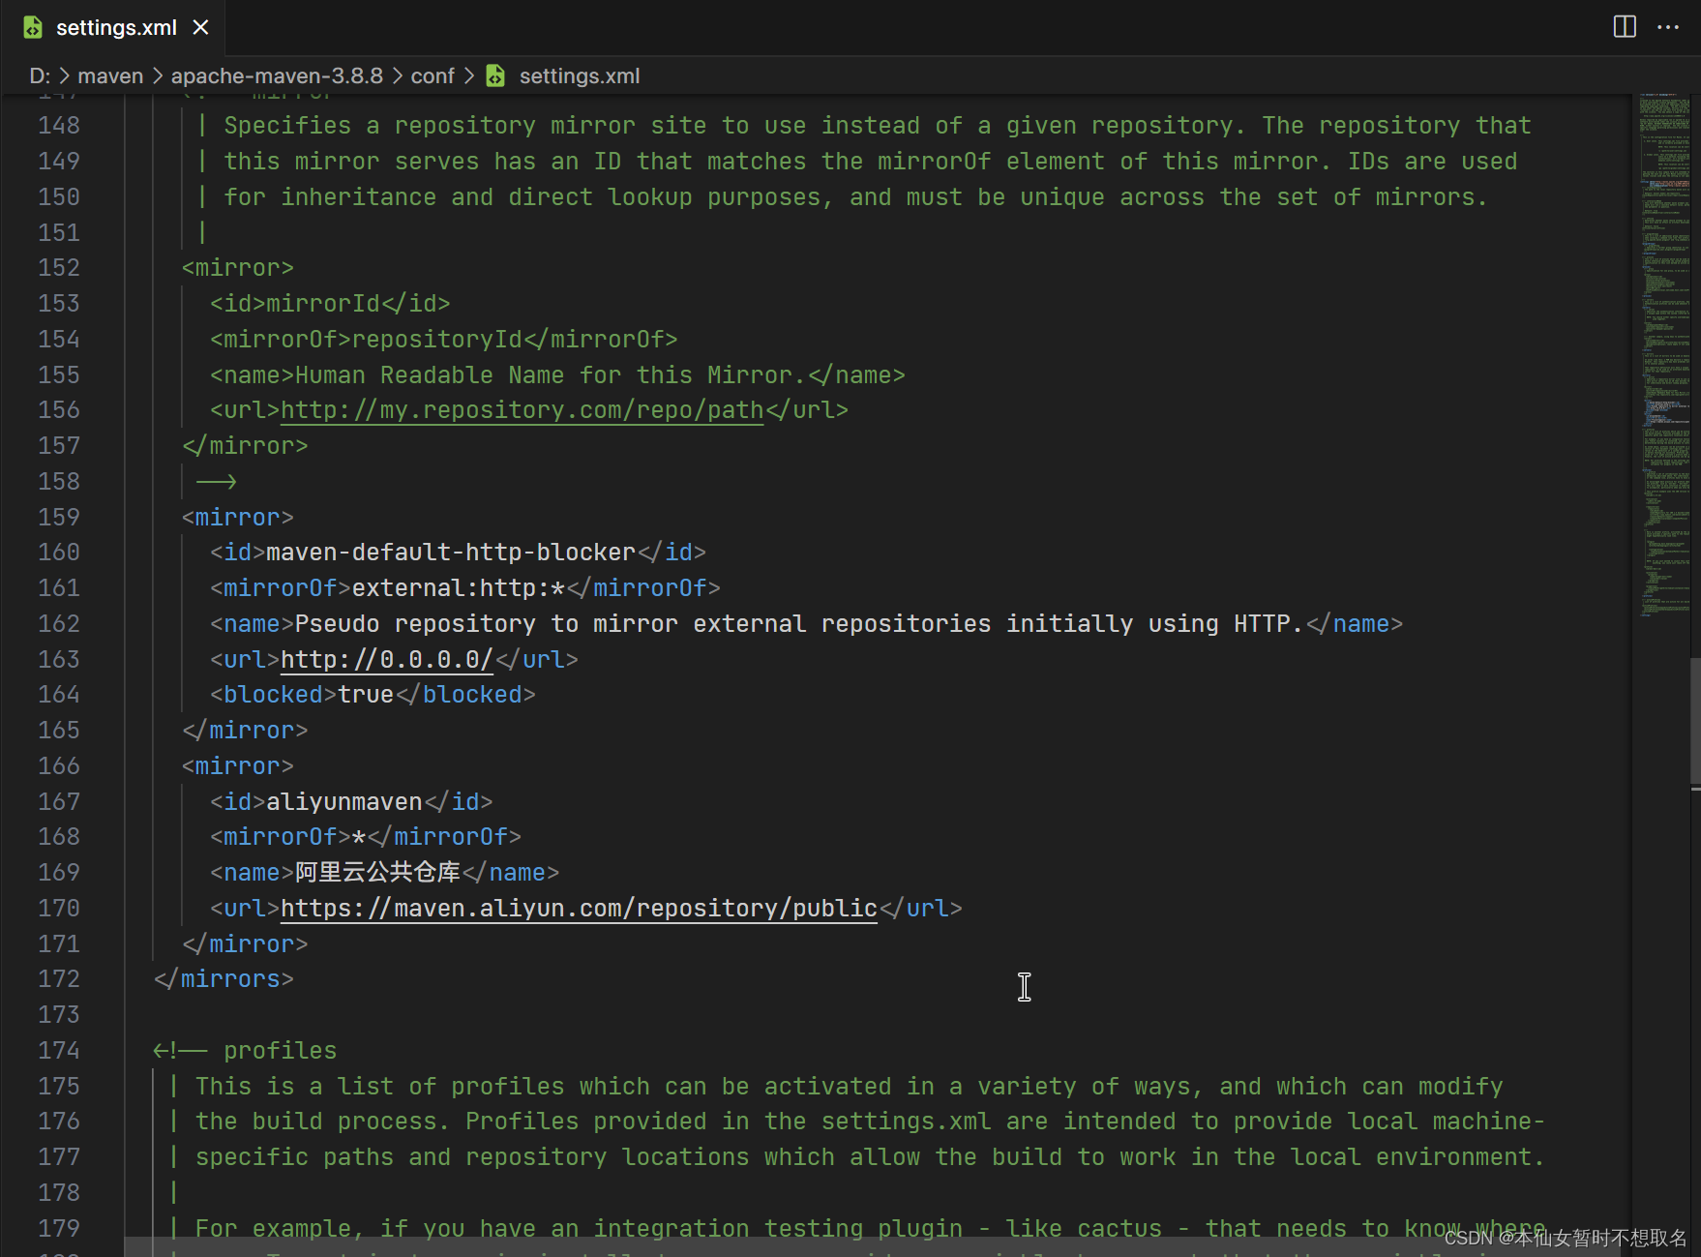
Task: Close the settings.xml tab
Action: (x=200, y=27)
